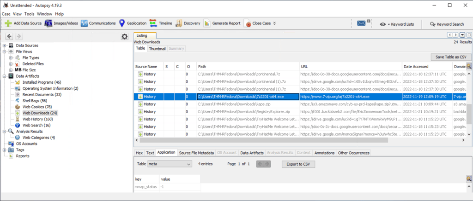Open the Communications tool icon
The height and width of the screenshot is (201, 473).
coord(84,23)
